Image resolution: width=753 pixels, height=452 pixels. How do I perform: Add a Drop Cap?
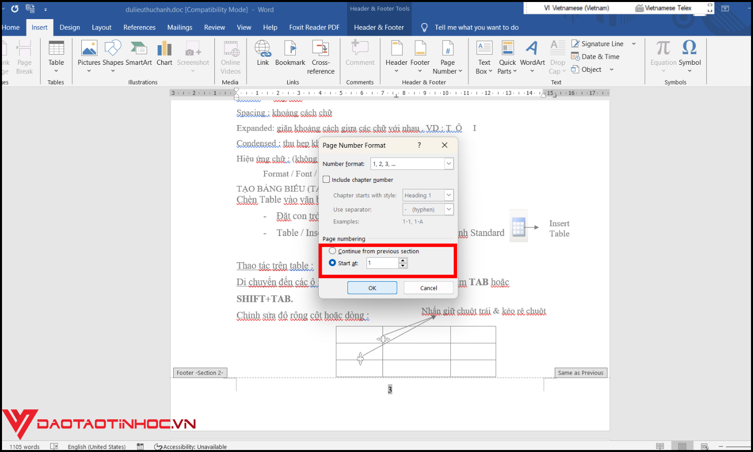[x=557, y=57]
